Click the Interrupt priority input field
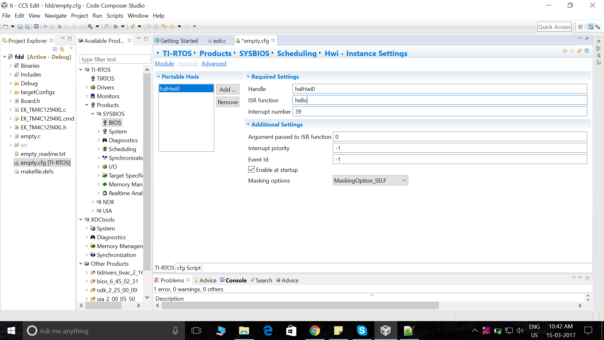Screen dimensions: 604x340 (x=460, y=148)
